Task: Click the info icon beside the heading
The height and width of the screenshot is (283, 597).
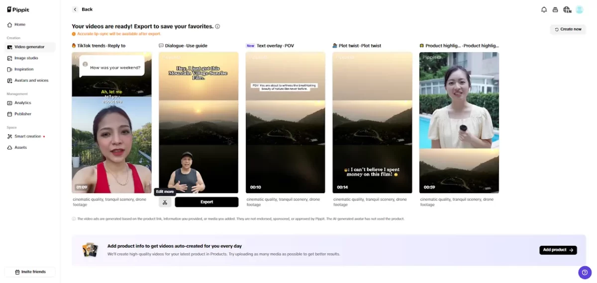Action: click(217, 26)
